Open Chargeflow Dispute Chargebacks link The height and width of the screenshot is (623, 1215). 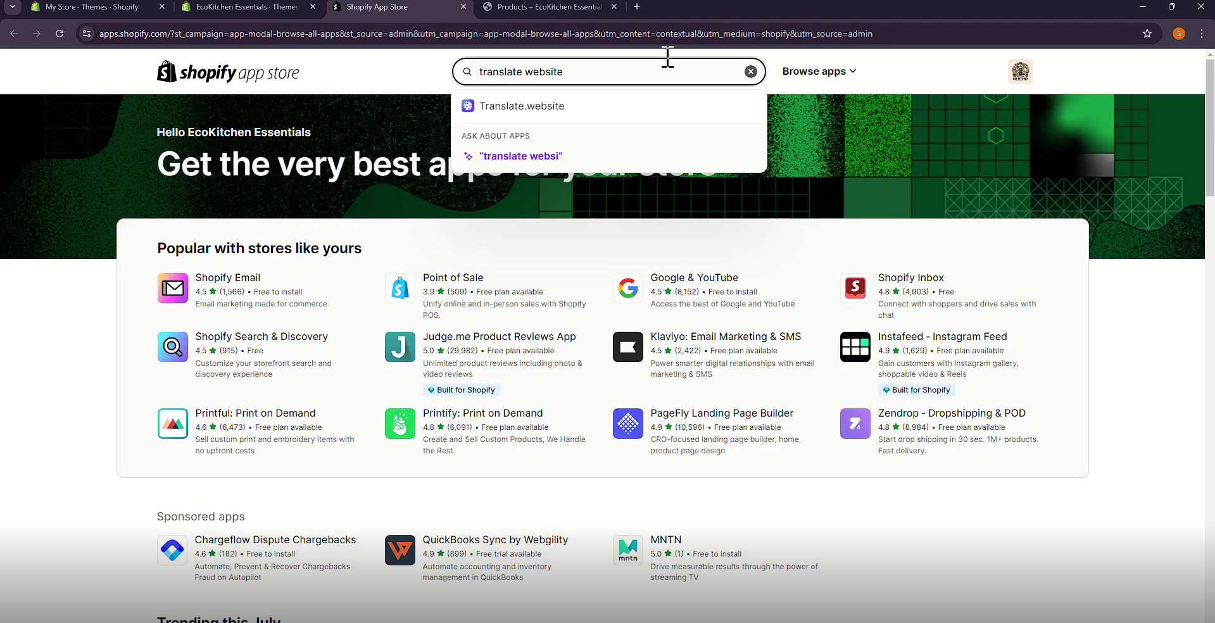[x=275, y=539]
